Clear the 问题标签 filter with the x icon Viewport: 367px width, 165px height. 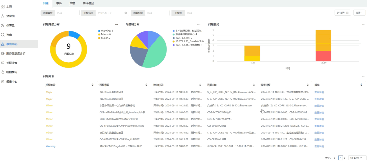pos(126,13)
